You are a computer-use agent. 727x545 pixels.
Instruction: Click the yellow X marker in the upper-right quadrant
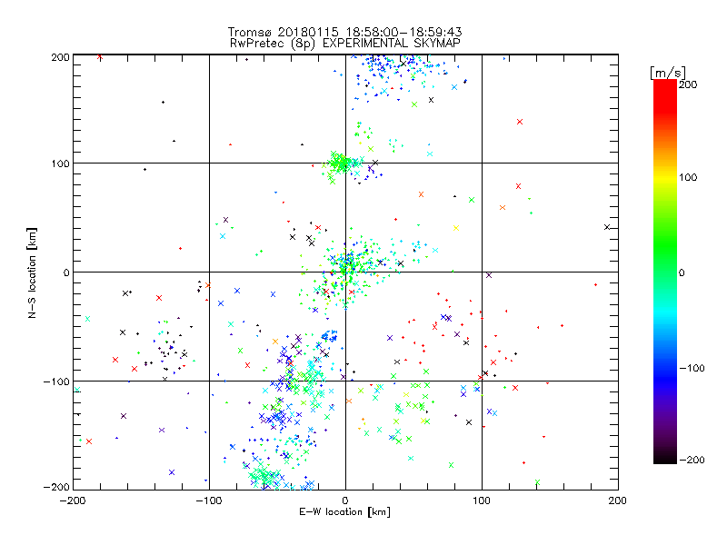tap(456, 228)
